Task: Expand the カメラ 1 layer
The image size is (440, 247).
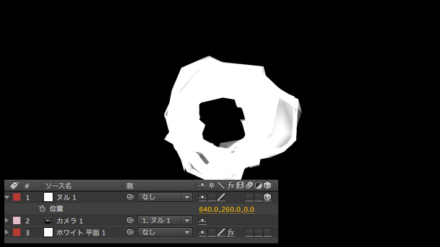Action: (7, 220)
